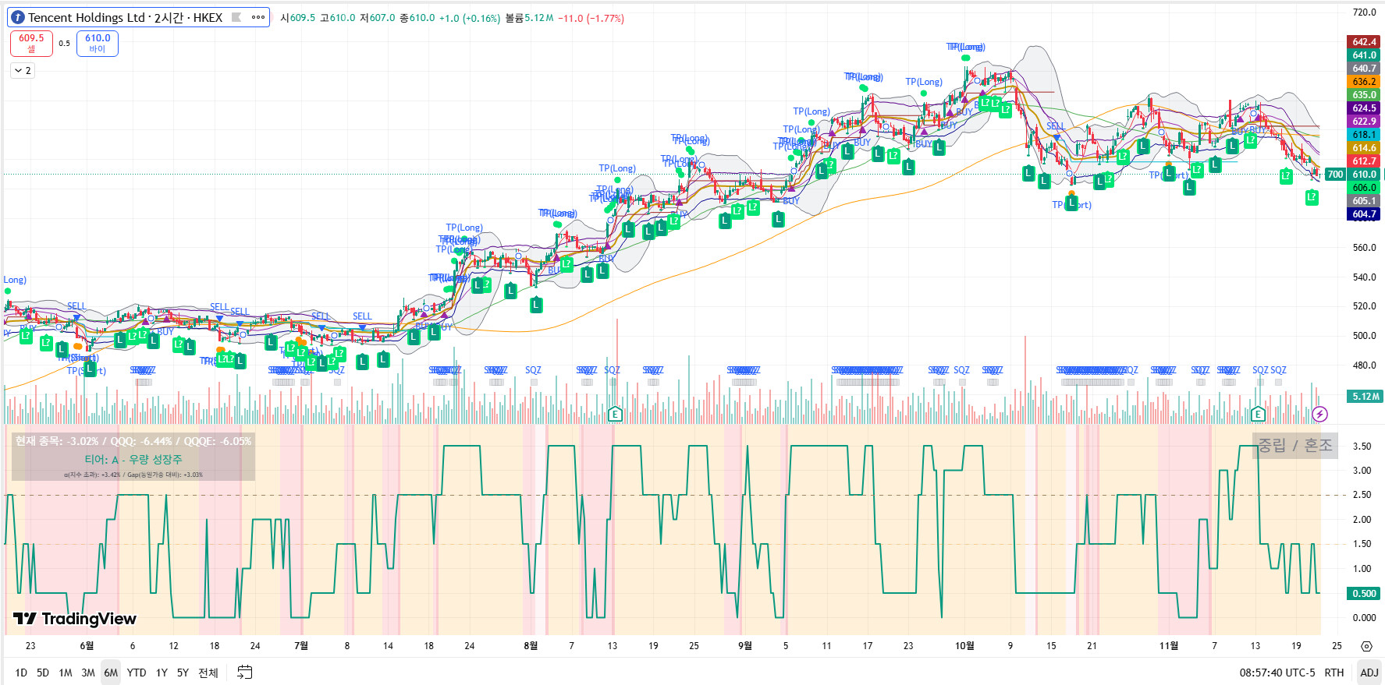1385x685 pixels.
Task: Click the earnings E marker near August 13
Action: pos(615,414)
